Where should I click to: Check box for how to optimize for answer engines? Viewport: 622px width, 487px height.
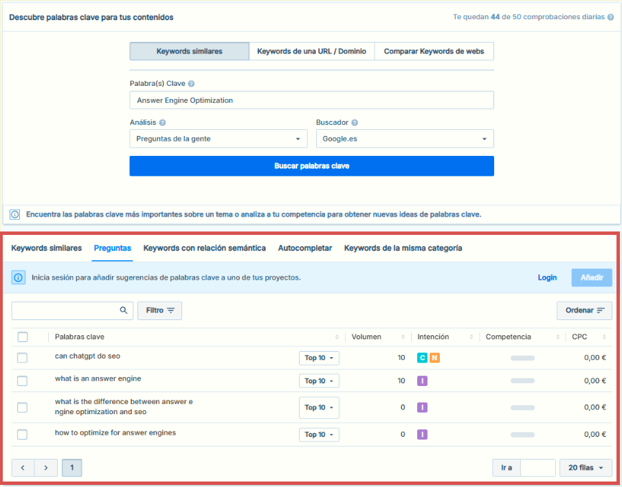point(22,435)
